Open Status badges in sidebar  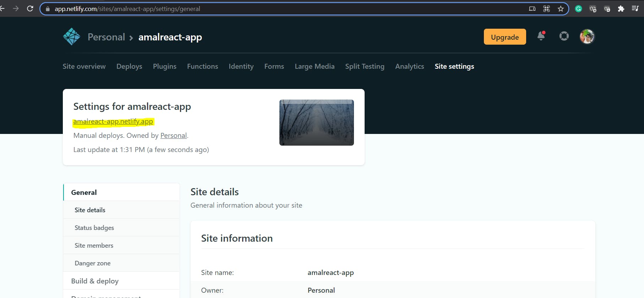coord(121,227)
